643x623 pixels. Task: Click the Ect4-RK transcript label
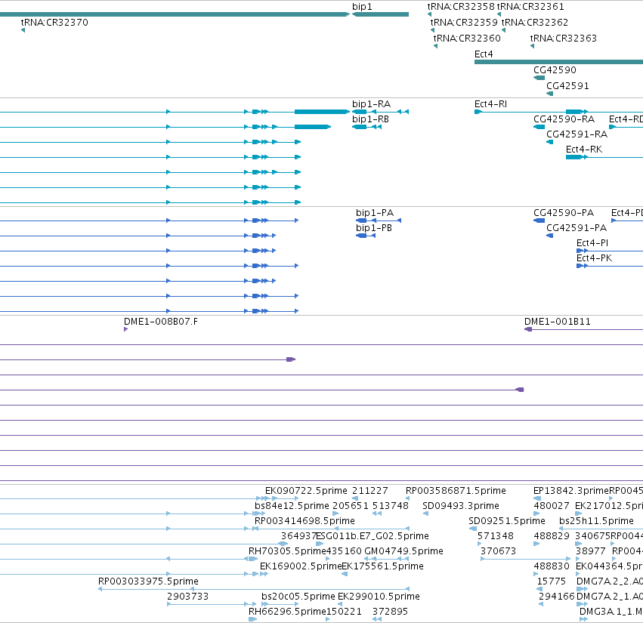coord(584,150)
